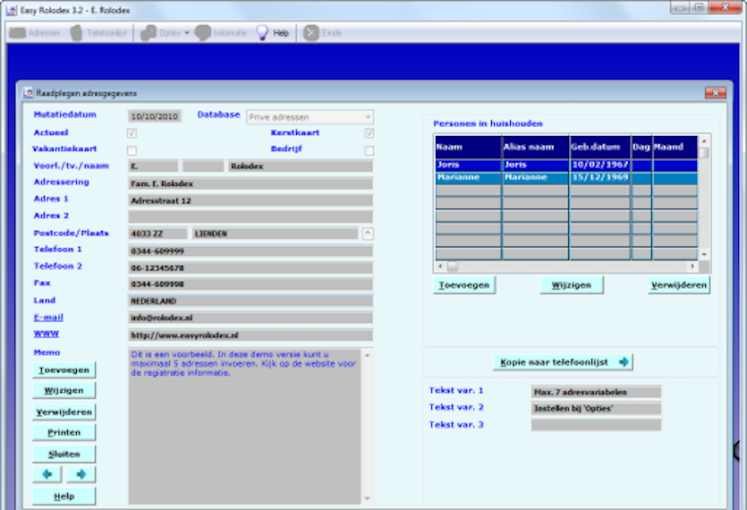Viewport: 747px width, 510px height.
Task: Toggle the Bedrijf checkbox
Action: [x=369, y=150]
